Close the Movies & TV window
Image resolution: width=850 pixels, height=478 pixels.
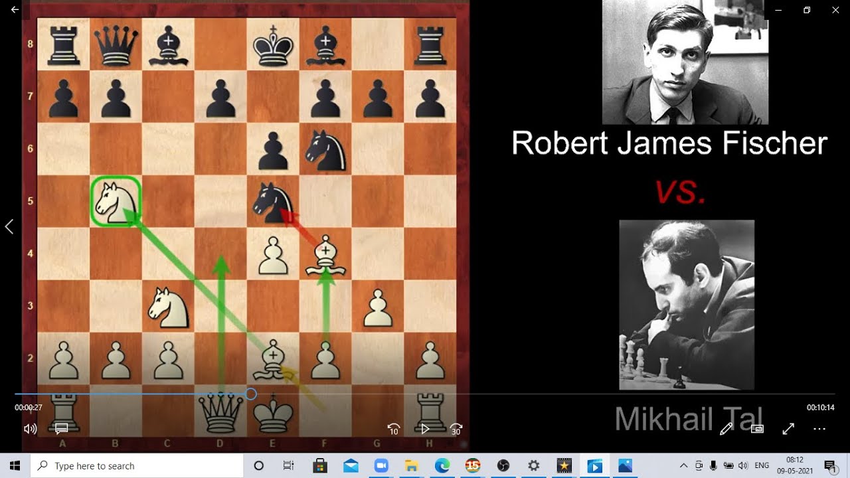(835, 10)
